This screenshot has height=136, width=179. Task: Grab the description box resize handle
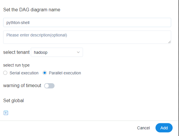(169, 42)
